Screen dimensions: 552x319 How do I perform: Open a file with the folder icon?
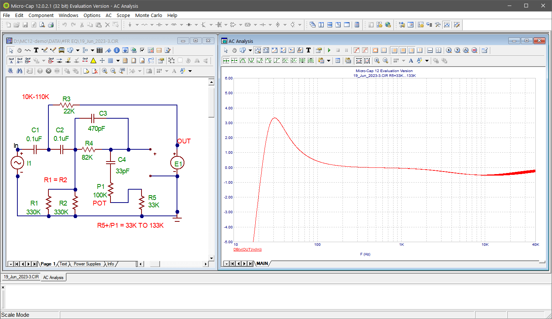pyautogui.click(x=17, y=25)
